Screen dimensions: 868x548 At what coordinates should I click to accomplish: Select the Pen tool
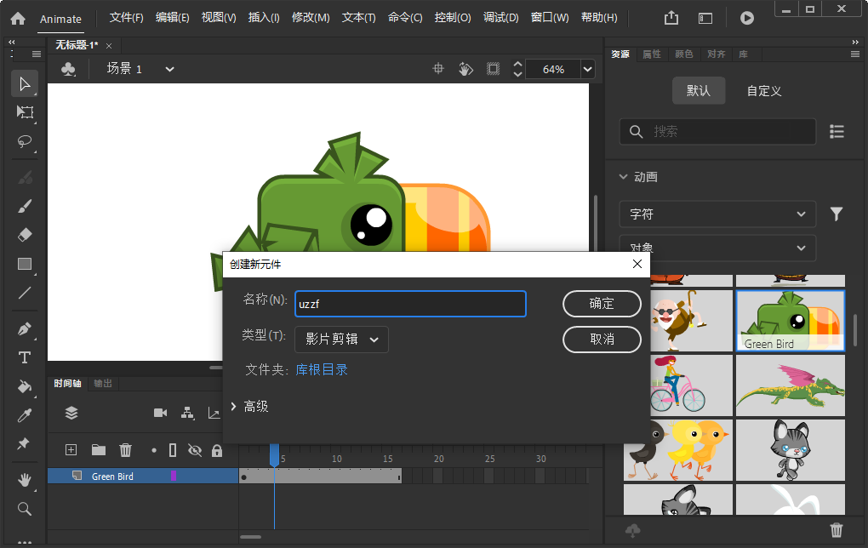pyautogui.click(x=24, y=329)
